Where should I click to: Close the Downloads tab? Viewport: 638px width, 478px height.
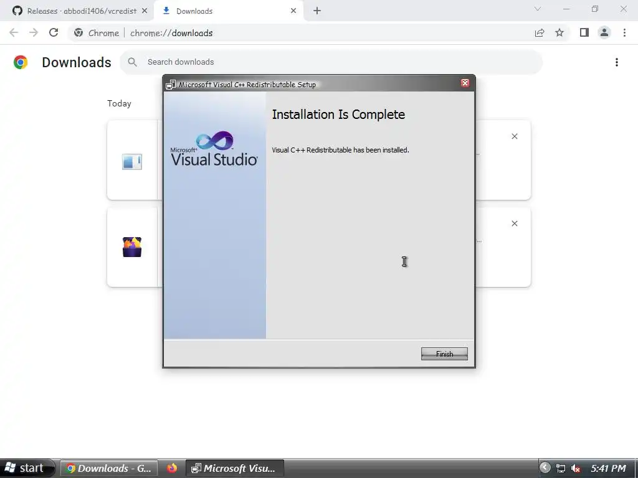pyautogui.click(x=293, y=11)
